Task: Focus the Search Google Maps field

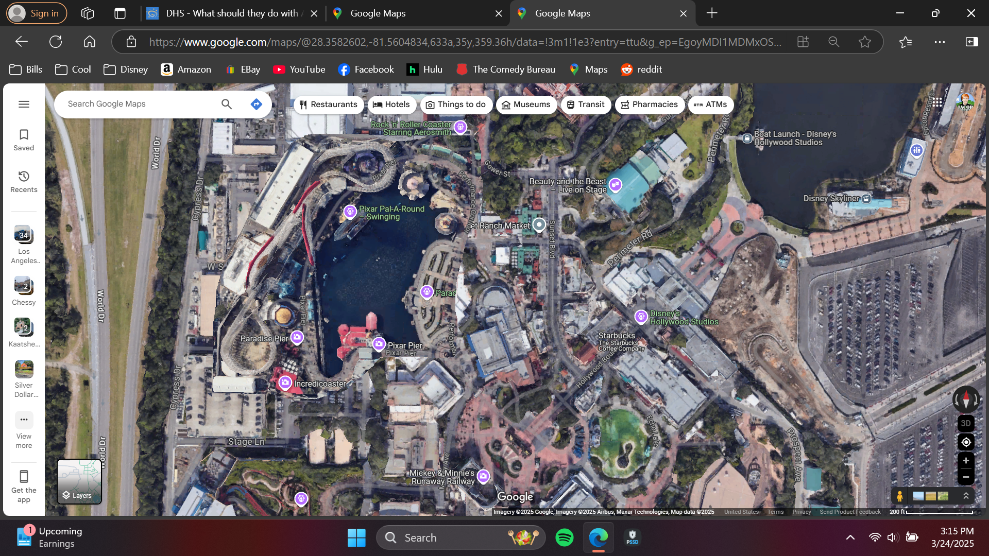Action: coord(139,104)
